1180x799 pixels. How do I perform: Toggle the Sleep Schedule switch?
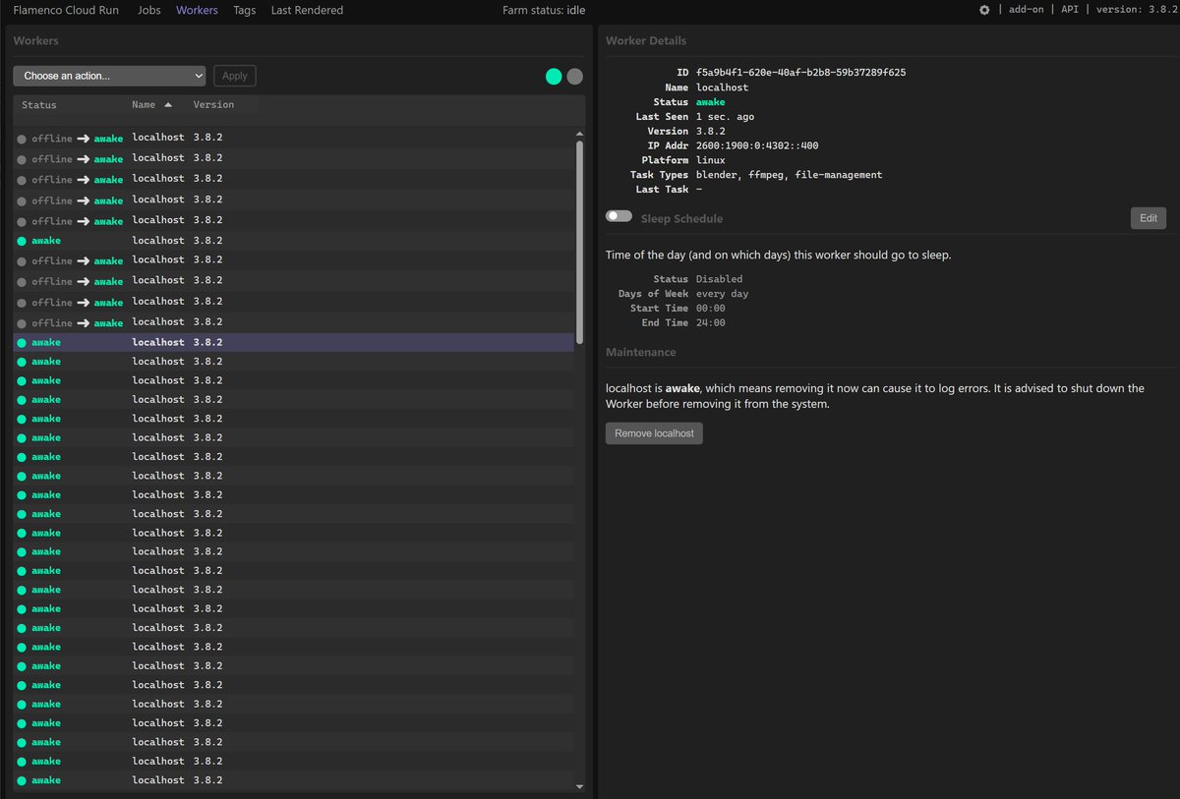(x=619, y=216)
